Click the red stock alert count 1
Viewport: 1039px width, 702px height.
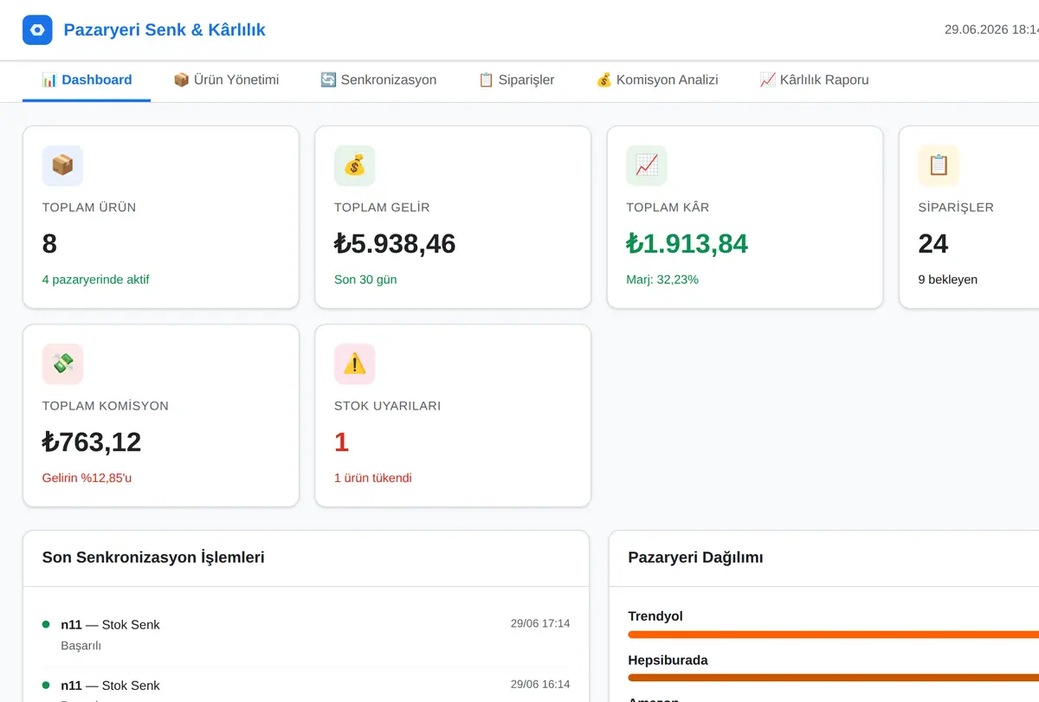pos(341,442)
